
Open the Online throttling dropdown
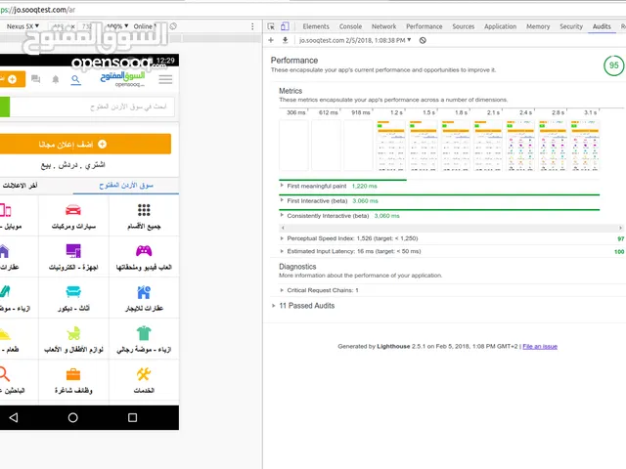pyautogui.click(x=145, y=26)
